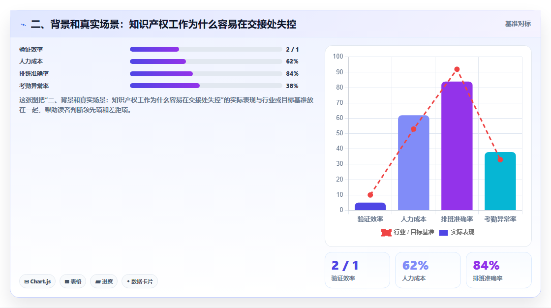Viewport: 551px width, 308px height.
Task: Click the 考勤异常率 x-axis label in the chart
Action: (500, 219)
